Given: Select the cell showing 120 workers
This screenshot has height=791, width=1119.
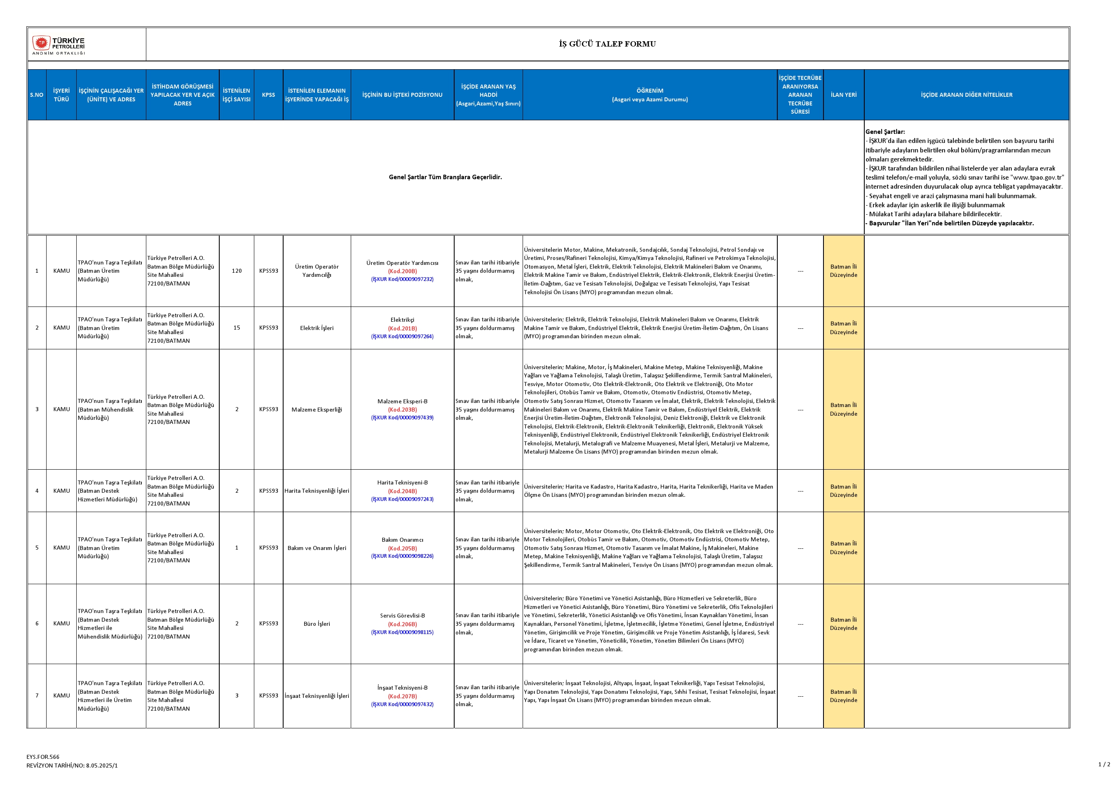Looking at the screenshot, I should 237,271.
